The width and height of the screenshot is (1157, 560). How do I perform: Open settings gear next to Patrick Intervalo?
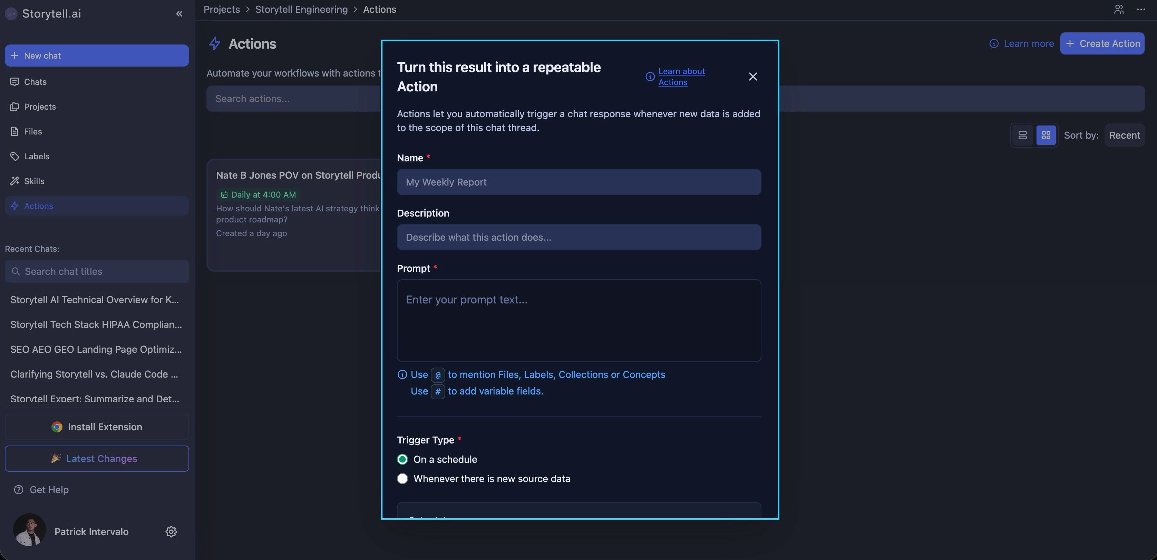171,532
